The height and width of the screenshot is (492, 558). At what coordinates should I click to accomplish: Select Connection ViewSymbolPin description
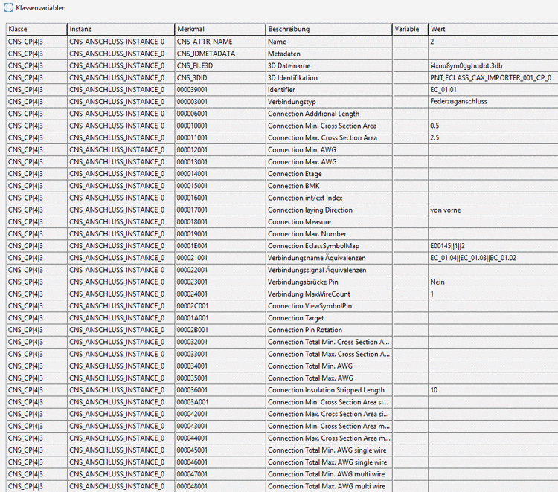pyautogui.click(x=329, y=306)
